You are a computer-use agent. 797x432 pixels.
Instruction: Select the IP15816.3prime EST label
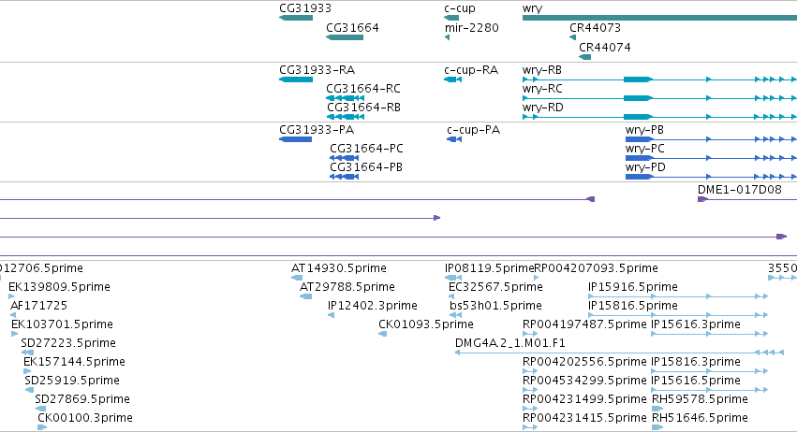[696, 362]
